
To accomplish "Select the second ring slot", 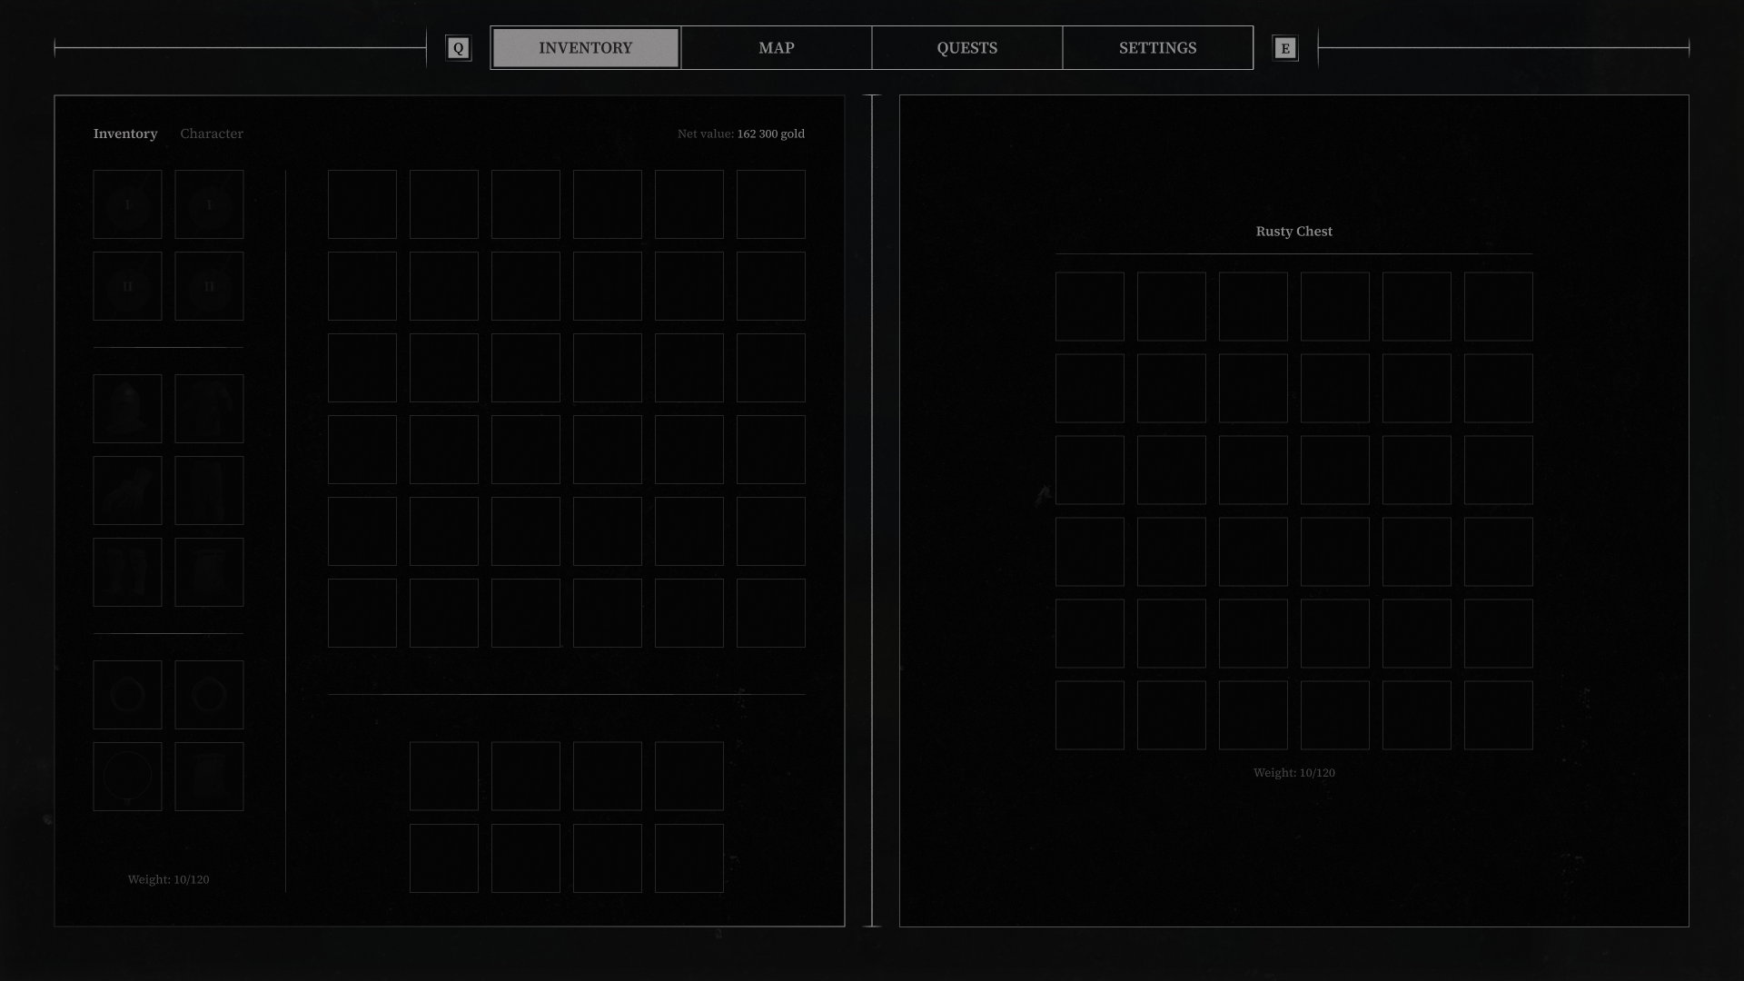I will [209, 695].
